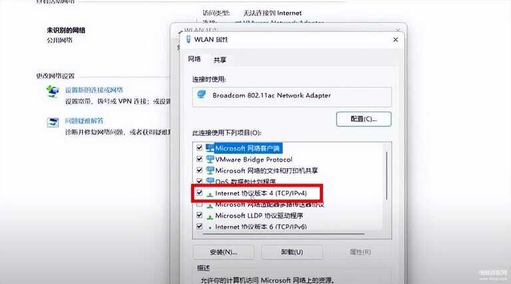Click the items list vertical scrollbar

[387, 176]
